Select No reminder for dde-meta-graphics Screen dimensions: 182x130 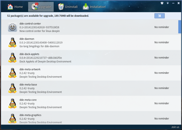coord(162,118)
